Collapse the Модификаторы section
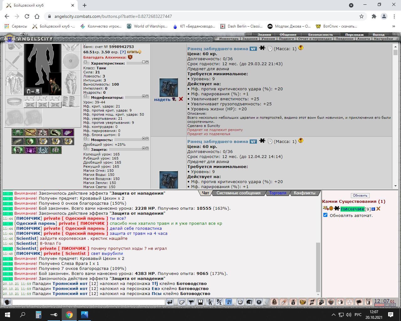Viewport: 401px width, 321px height. click(x=85, y=97)
